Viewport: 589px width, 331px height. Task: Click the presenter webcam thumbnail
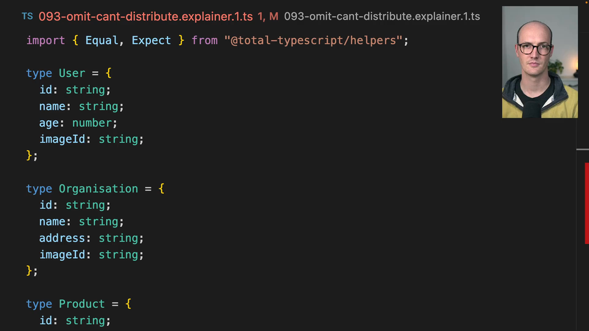[539, 62]
